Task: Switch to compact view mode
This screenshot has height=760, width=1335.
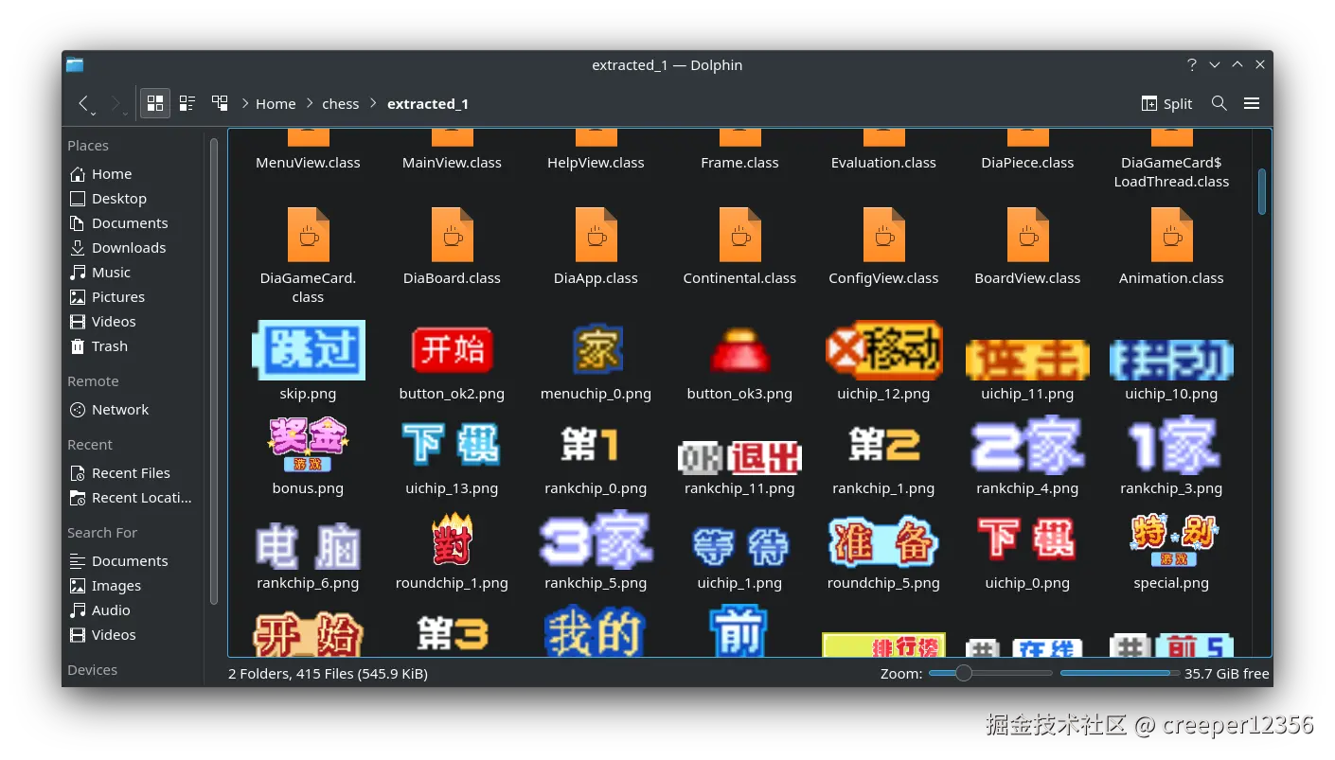Action: pyautogui.click(x=187, y=103)
